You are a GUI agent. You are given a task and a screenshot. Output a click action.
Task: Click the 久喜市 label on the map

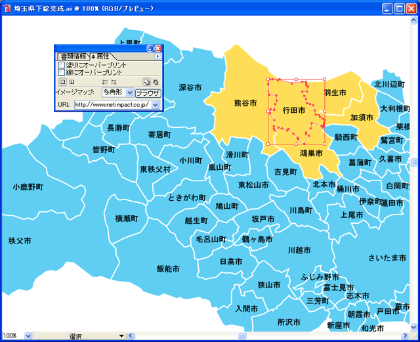click(x=390, y=159)
